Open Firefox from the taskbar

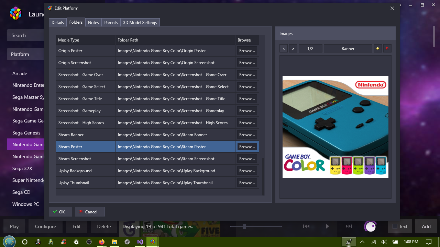click(101, 242)
